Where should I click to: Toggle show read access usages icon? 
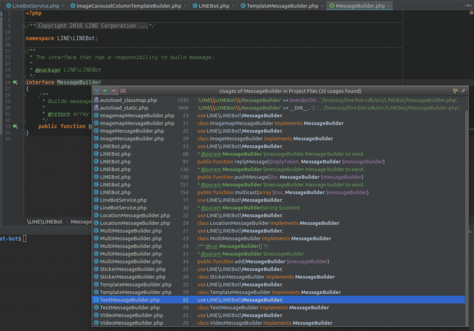[x=106, y=91]
